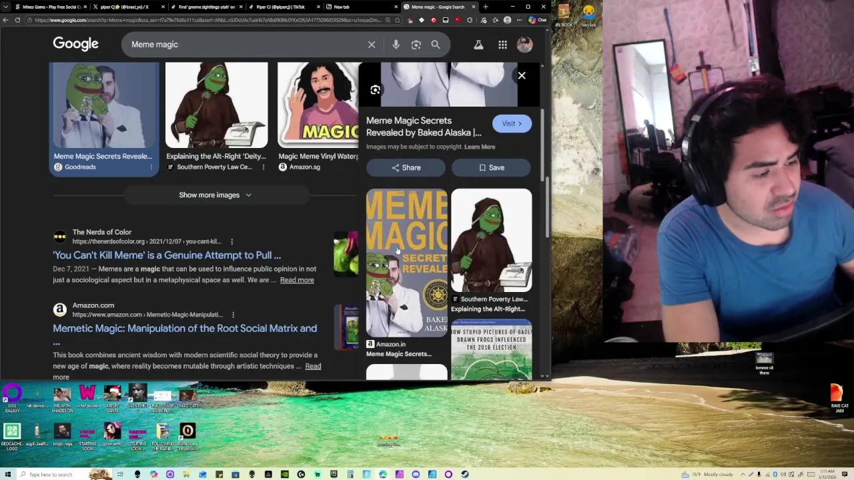Open Task View on the taskbar
854x480 pixels.
[121, 475]
